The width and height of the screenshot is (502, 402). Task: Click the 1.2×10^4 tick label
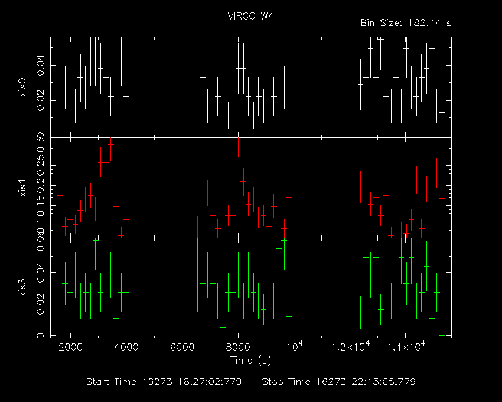350,346
